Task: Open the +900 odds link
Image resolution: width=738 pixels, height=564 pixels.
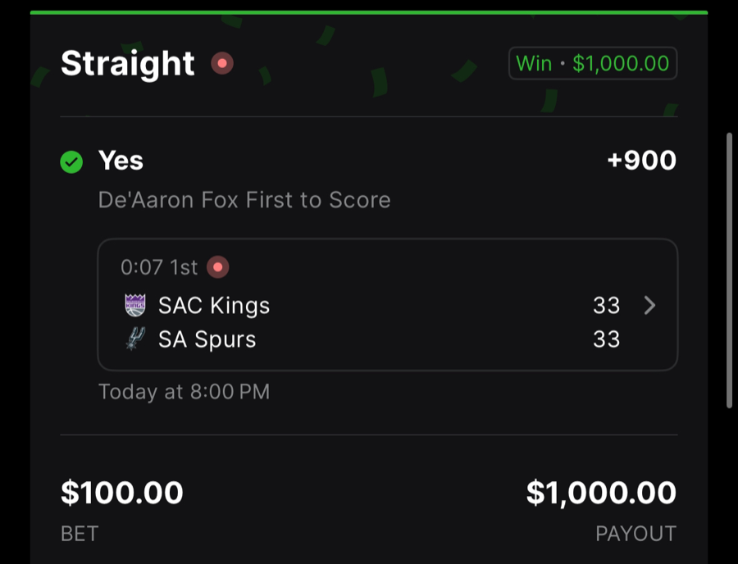Action: (x=643, y=161)
